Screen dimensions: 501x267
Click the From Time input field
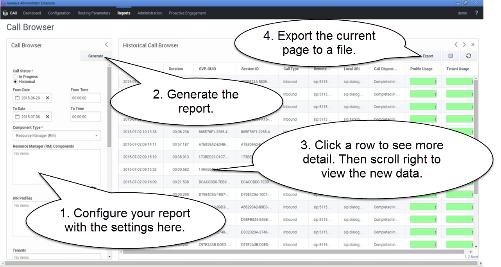tap(86, 98)
